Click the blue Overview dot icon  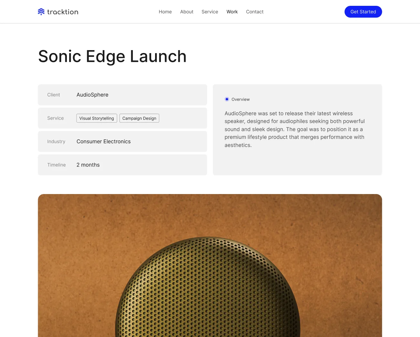pos(227,99)
